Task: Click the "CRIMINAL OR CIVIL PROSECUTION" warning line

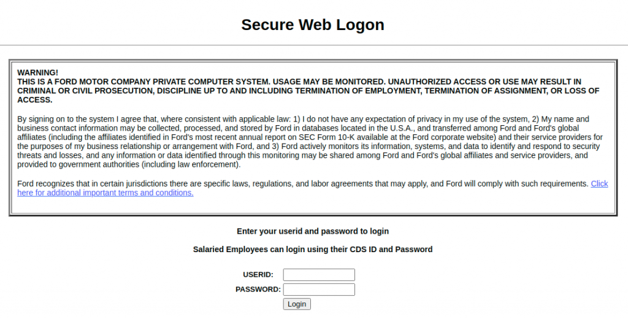Action: point(308,91)
